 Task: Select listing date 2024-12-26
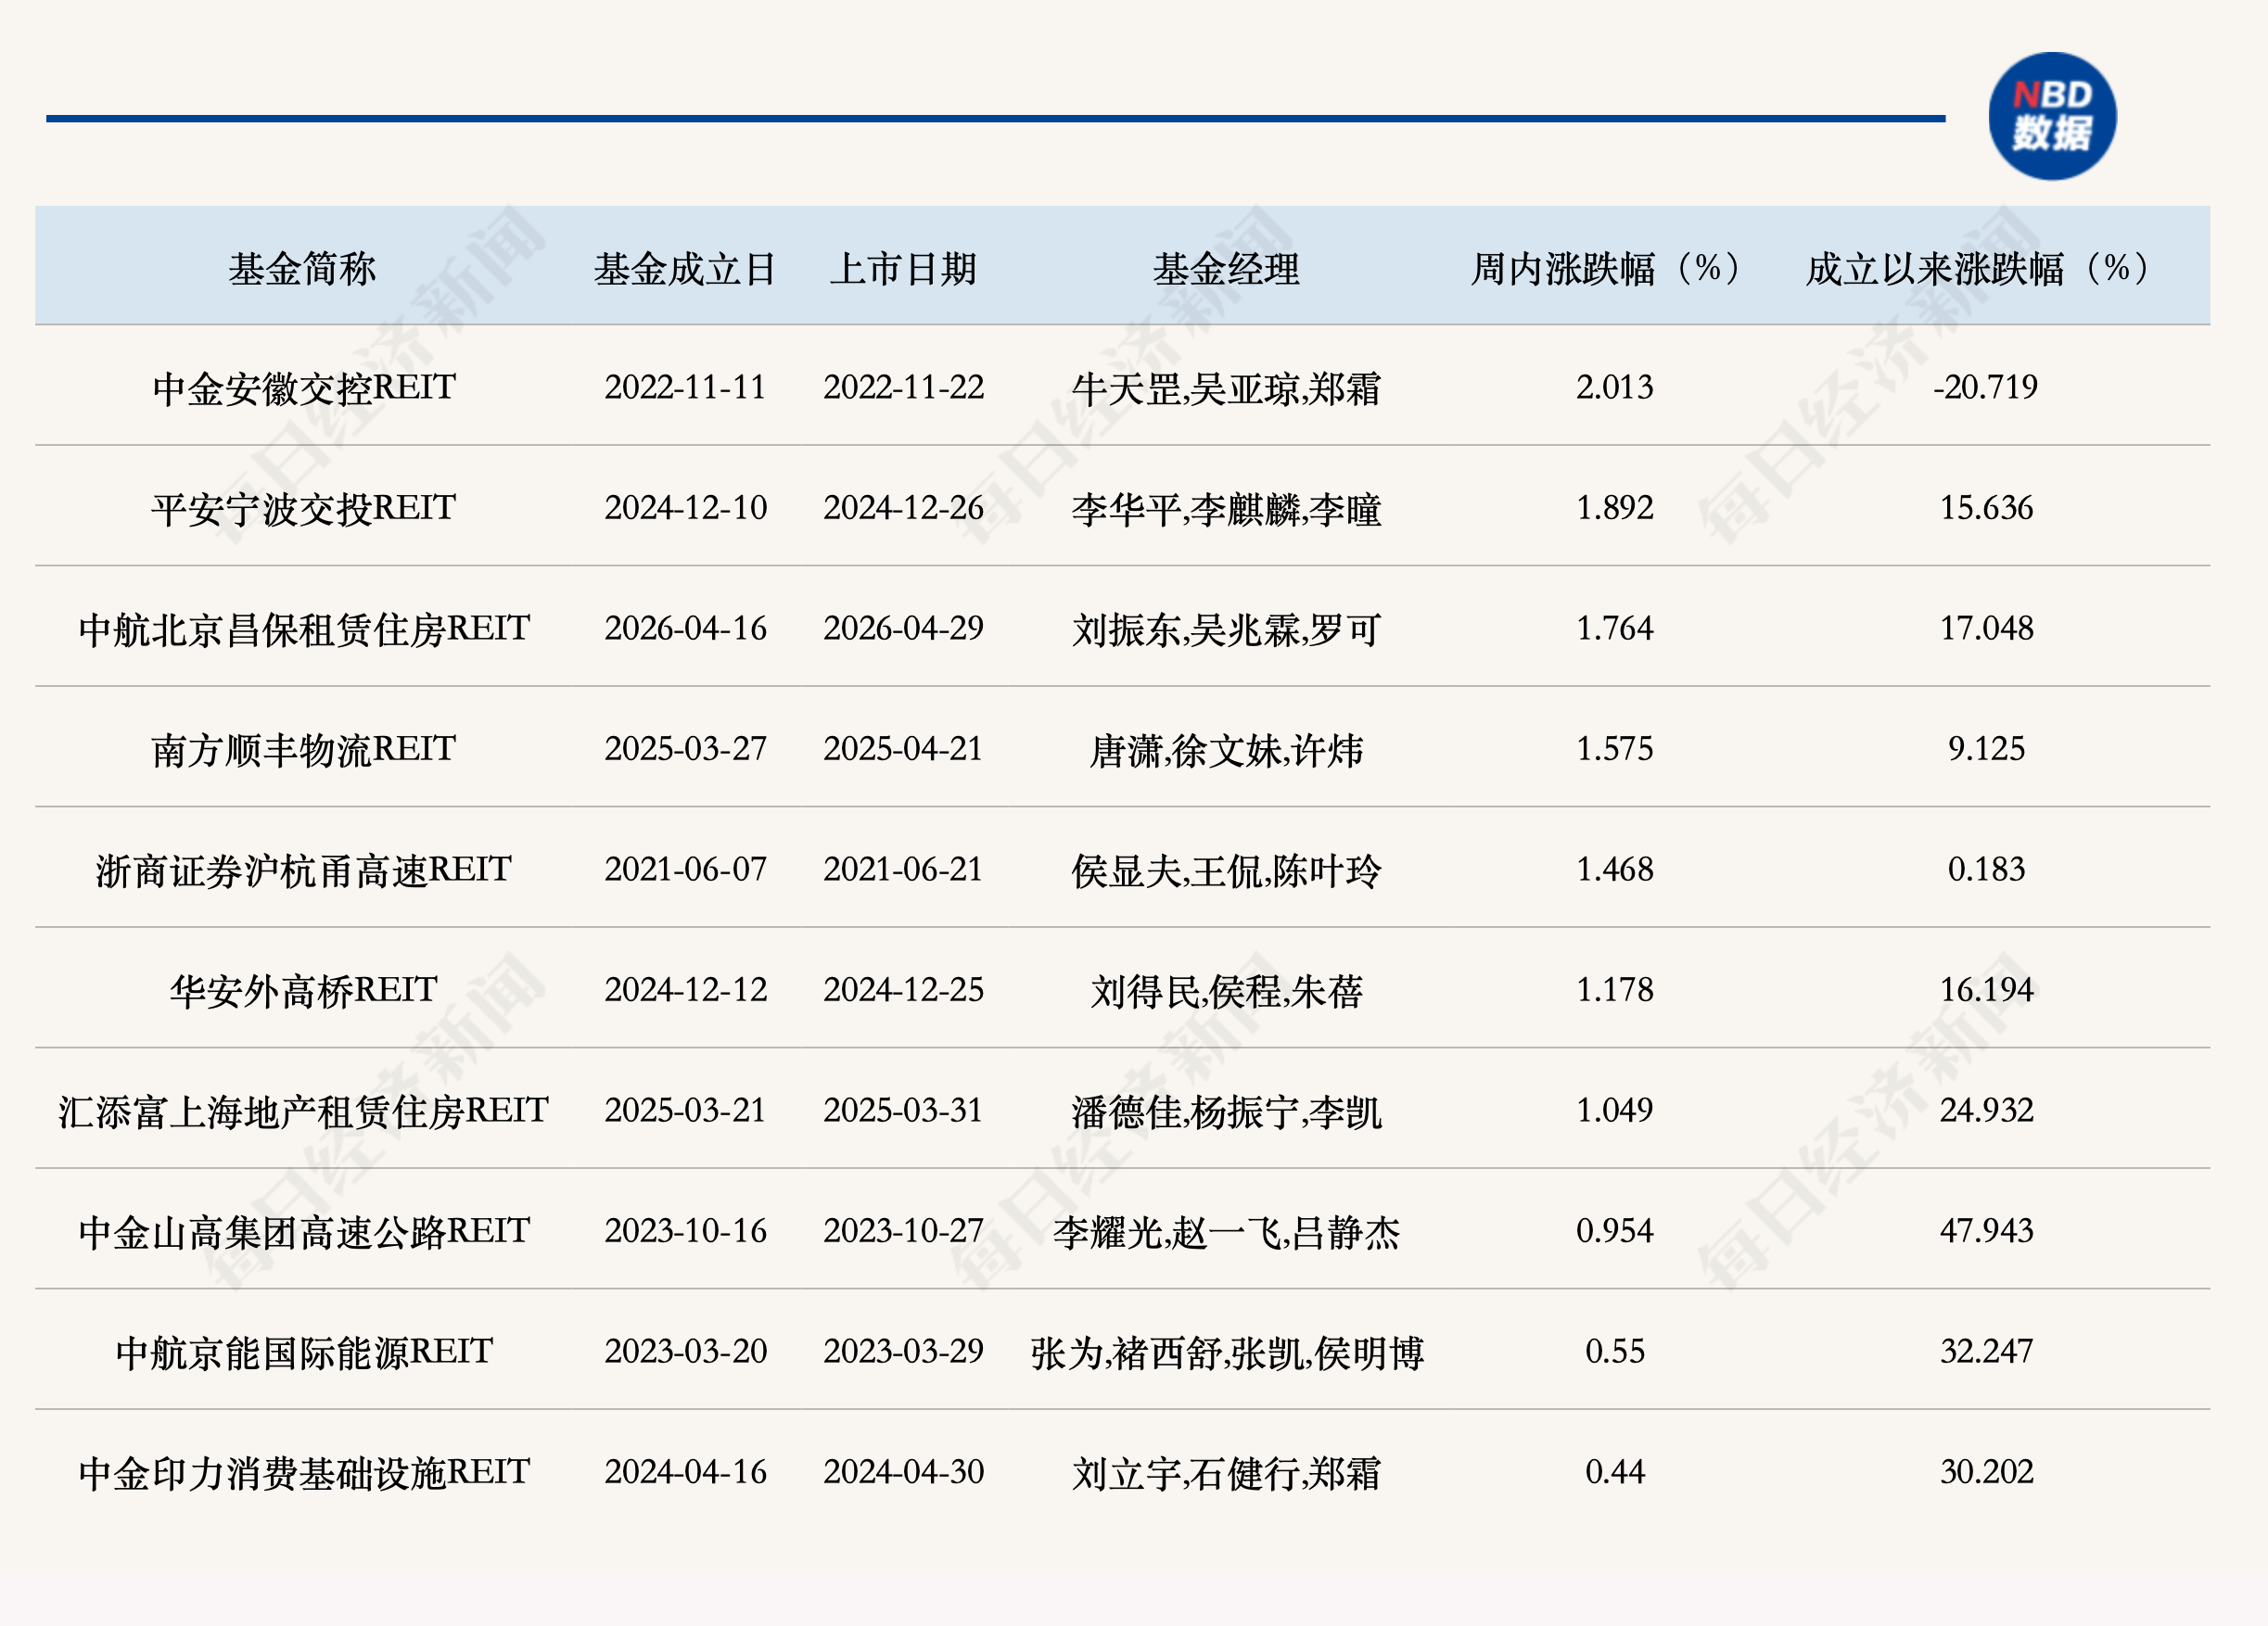point(903,508)
